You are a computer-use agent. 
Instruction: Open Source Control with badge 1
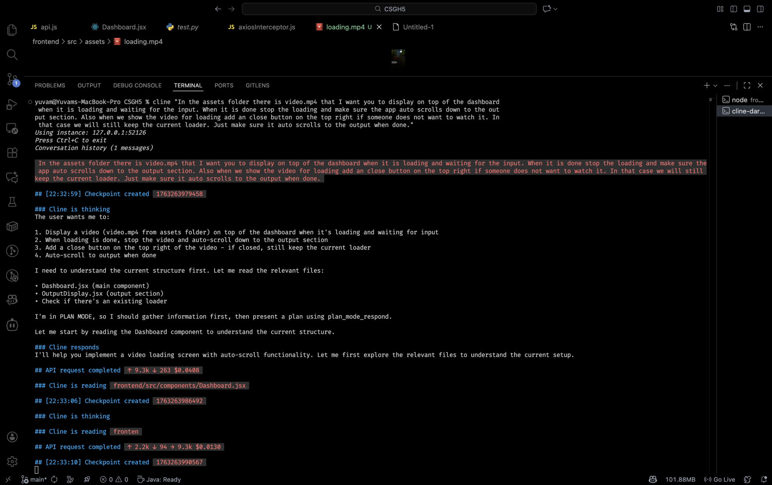[x=12, y=79]
